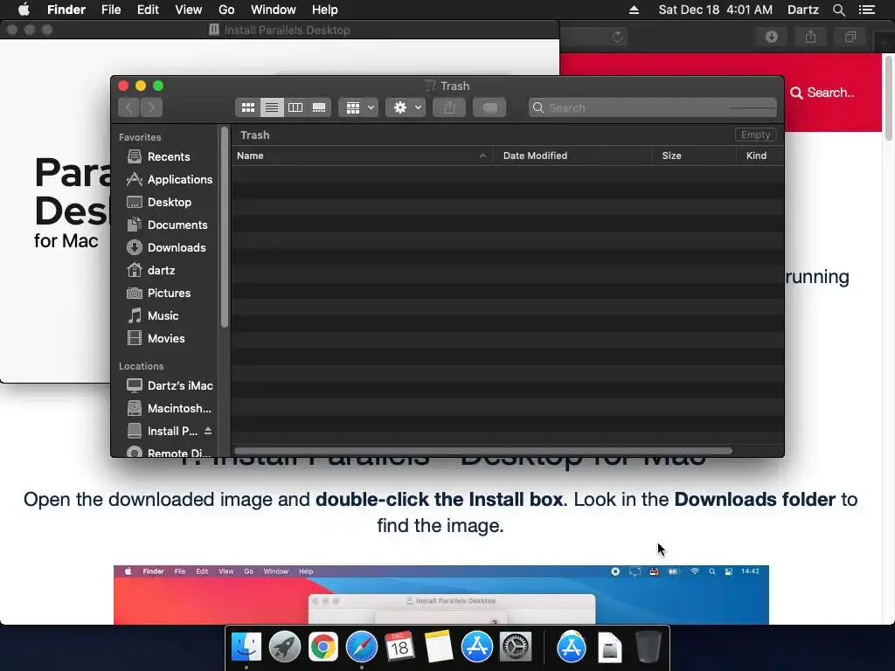This screenshot has height=671, width=895.
Task: Eject the Install P... volume
Action: (208, 431)
